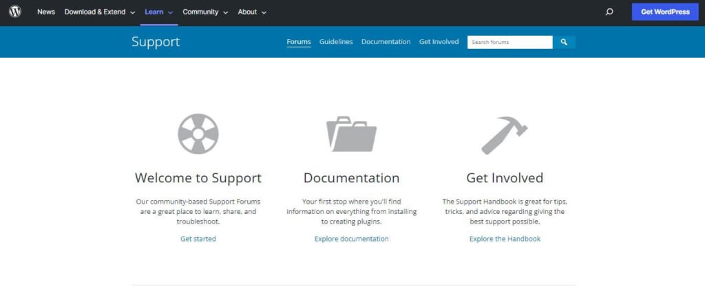Expand the About dropdown menu
The image size is (705, 291).
click(252, 12)
